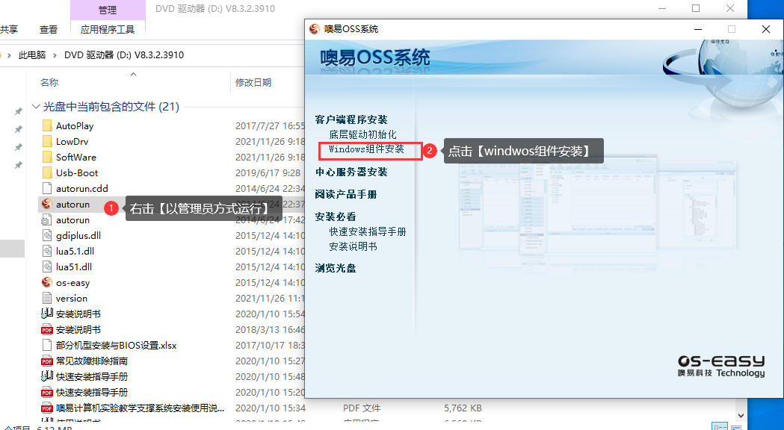Click the Windows组件安装 link

tap(366, 149)
